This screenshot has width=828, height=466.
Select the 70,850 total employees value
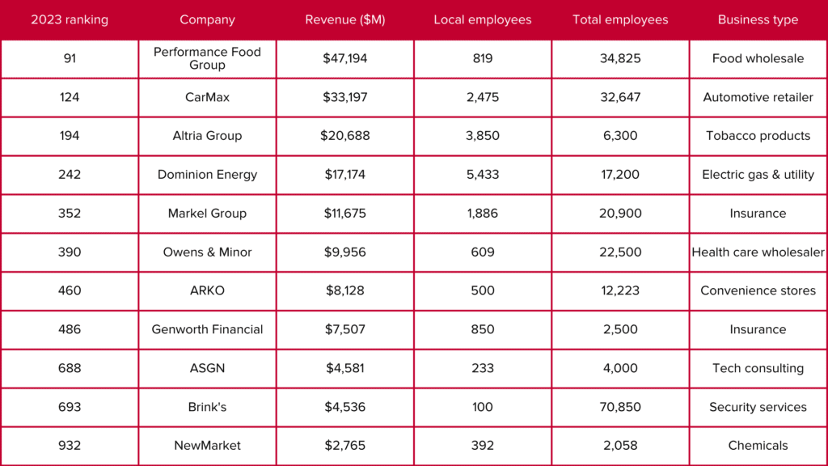(x=620, y=407)
